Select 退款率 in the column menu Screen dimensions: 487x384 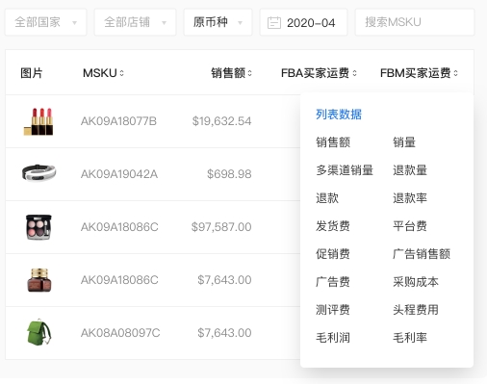pos(410,198)
